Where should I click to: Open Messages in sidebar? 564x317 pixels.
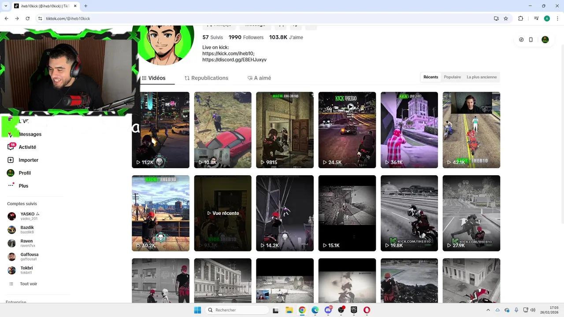[x=30, y=134]
